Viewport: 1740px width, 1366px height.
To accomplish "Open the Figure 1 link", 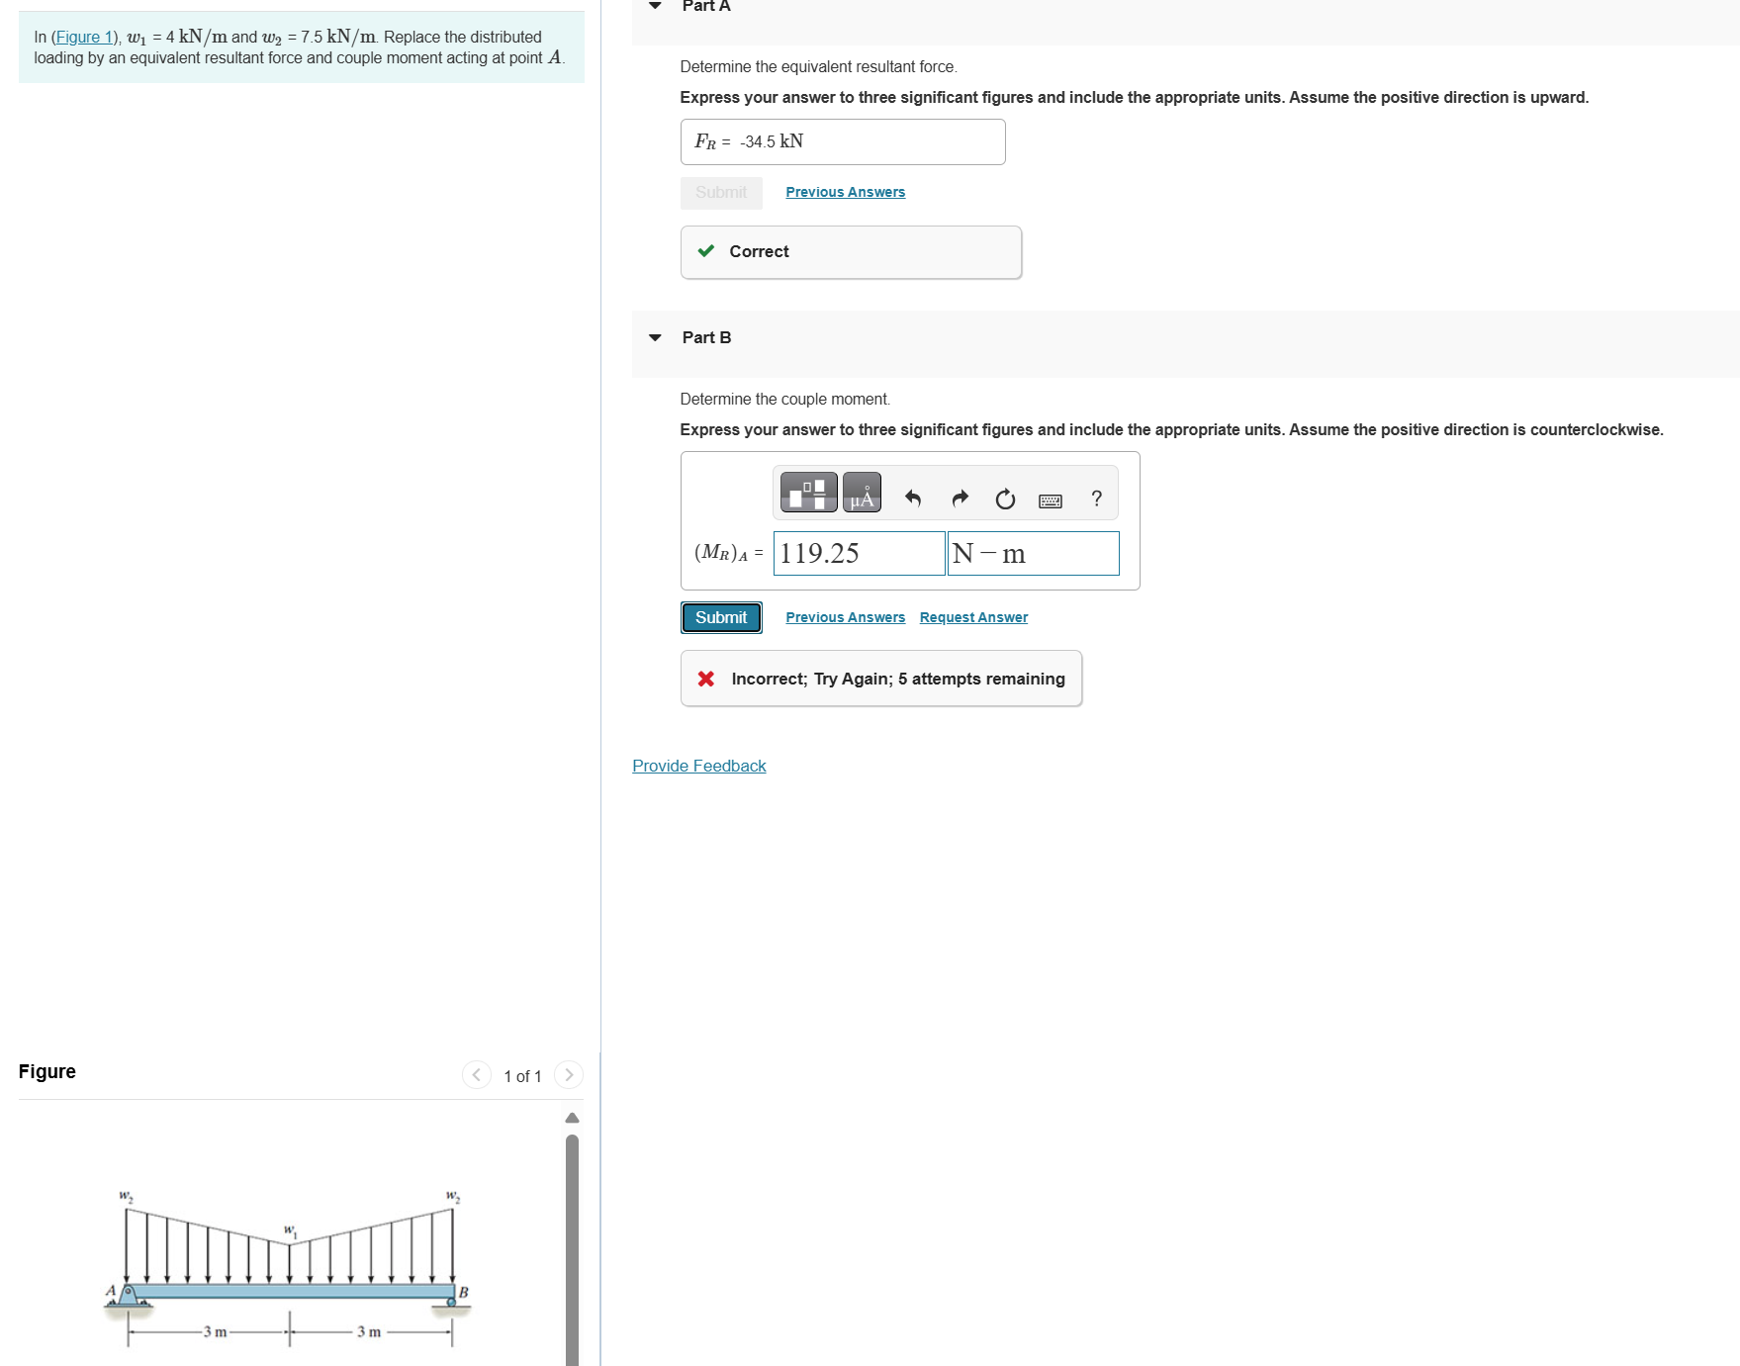I will point(84,37).
